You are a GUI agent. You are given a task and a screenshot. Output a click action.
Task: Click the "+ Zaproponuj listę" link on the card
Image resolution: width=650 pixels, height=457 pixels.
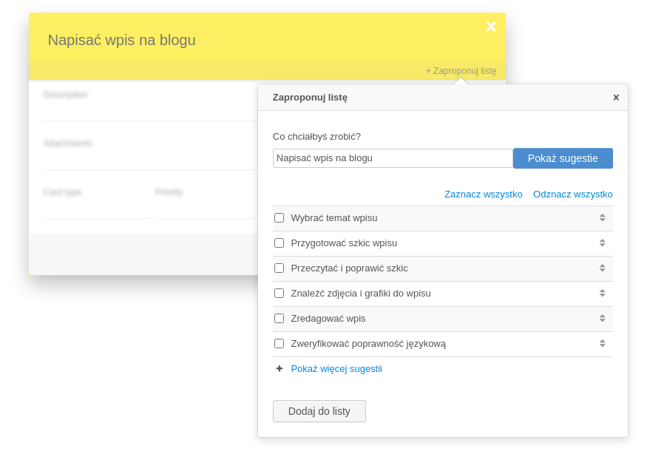[x=461, y=70]
